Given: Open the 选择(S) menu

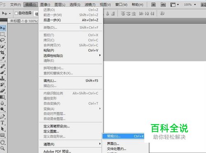Looking at the screenshot, I should point(75,5).
